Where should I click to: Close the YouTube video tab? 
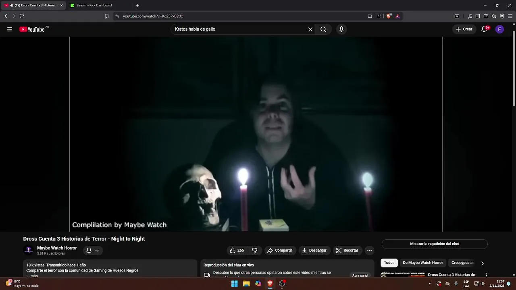pyautogui.click(x=62, y=5)
